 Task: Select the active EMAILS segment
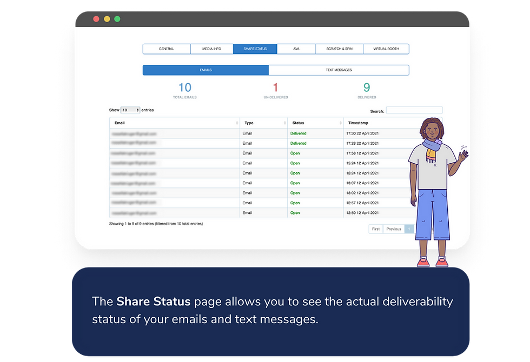206,70
